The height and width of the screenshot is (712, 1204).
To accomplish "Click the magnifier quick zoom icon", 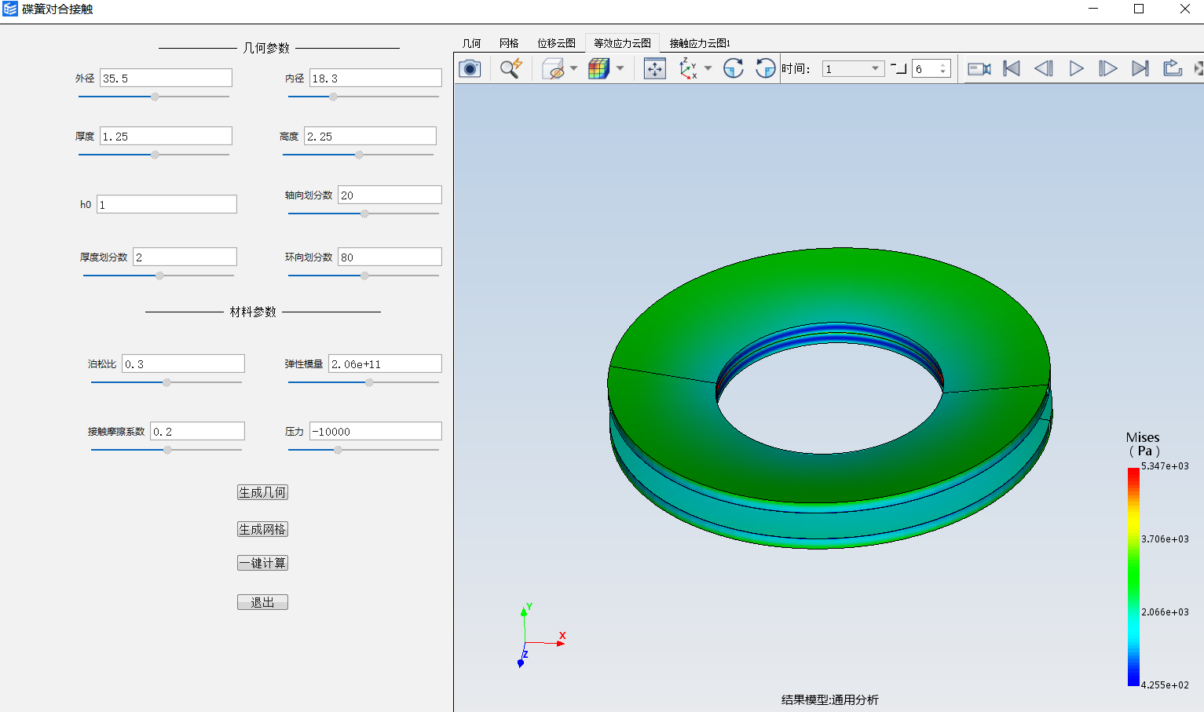I will coord(511,68).
